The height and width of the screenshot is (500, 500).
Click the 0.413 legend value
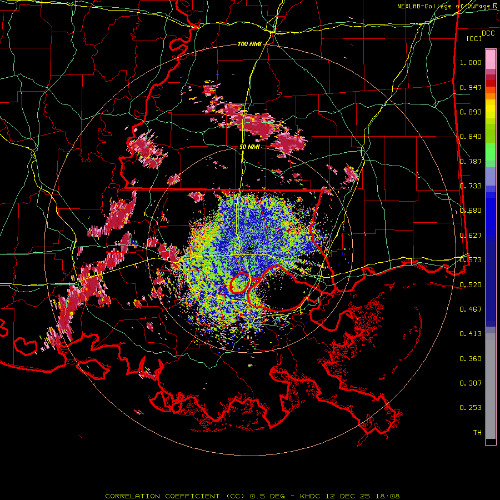pos(471,334)
